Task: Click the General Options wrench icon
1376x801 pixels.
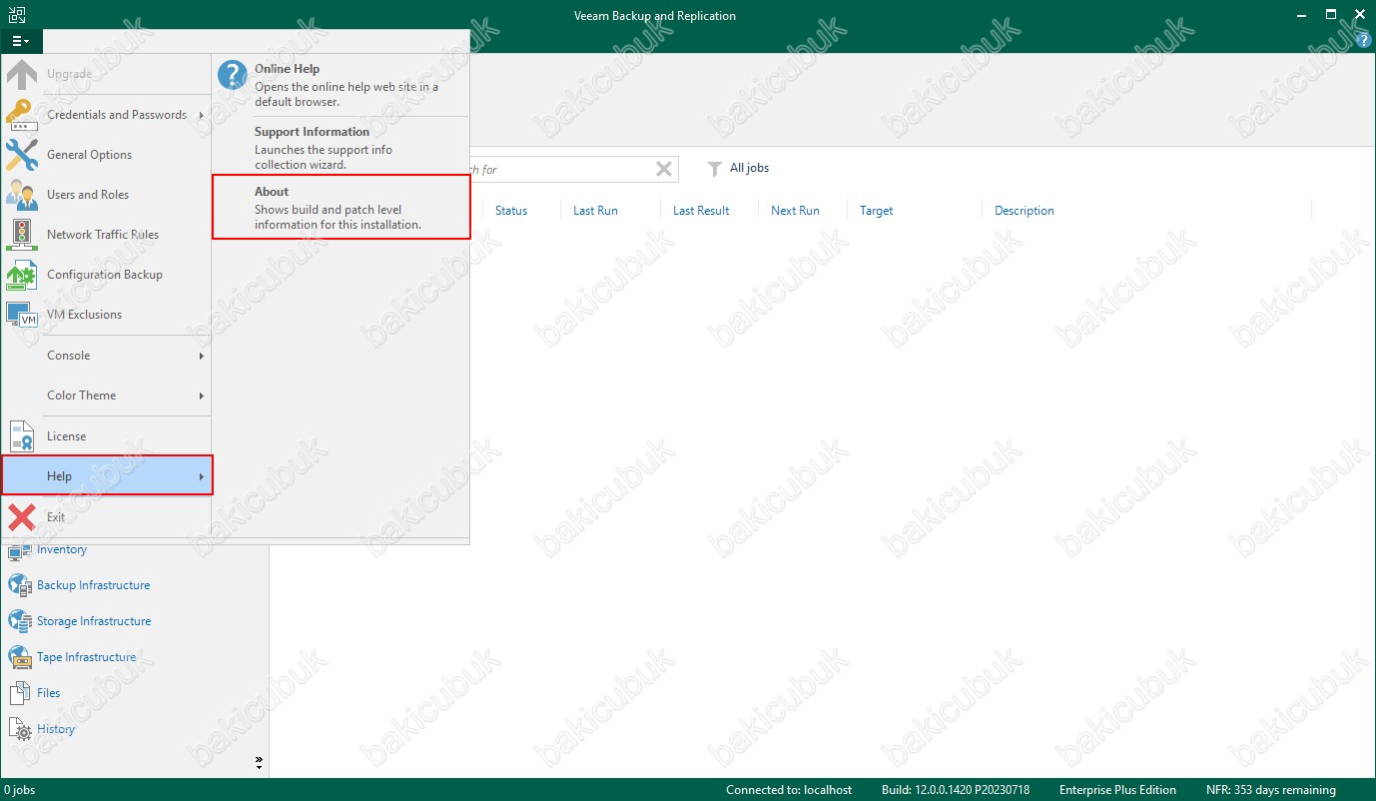Action: click(x=22, y=155)
